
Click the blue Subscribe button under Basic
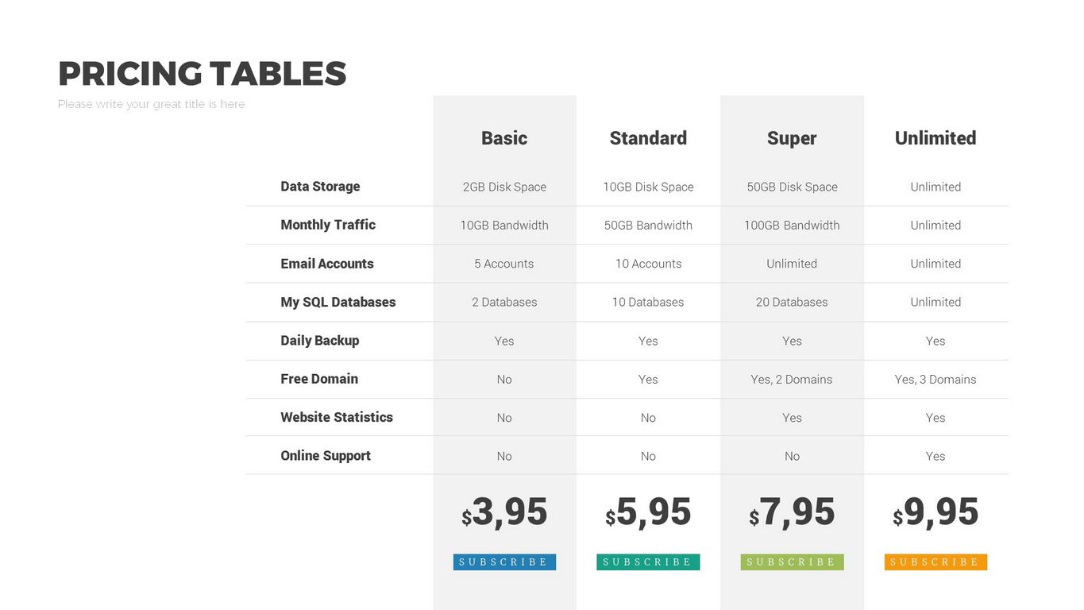pyautogui.click(x=504, y=562)
